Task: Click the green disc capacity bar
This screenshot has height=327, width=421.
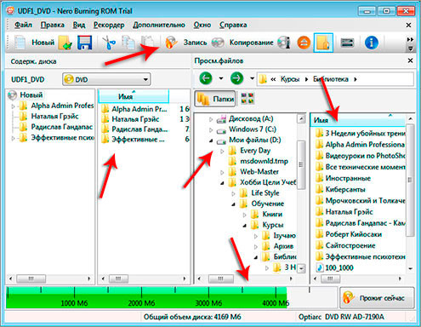Action: pyautogui.click(x=146, y=297)
